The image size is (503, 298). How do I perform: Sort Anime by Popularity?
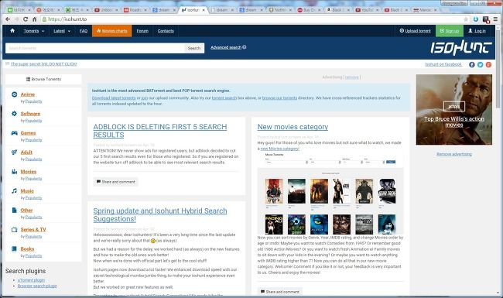point(34,101)
